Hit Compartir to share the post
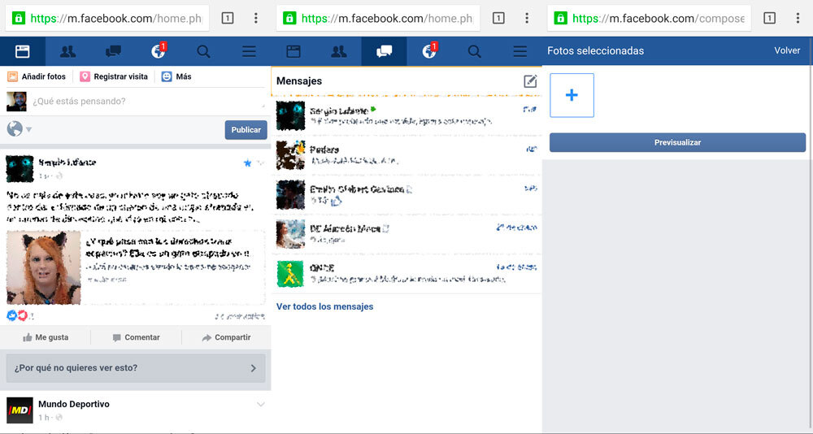Screen dimensions: 813x434 coord(226,337)
